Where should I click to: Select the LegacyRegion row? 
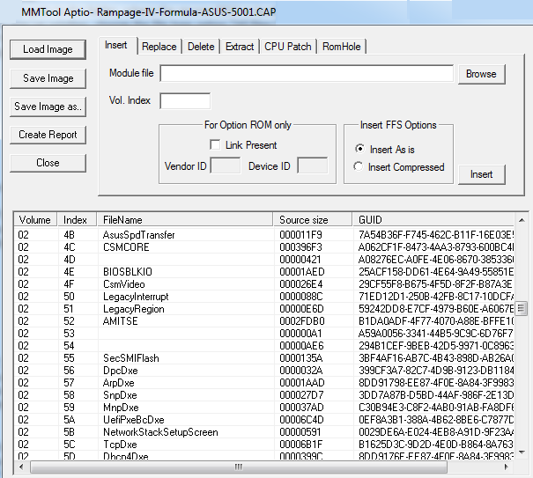coord(264,309)
